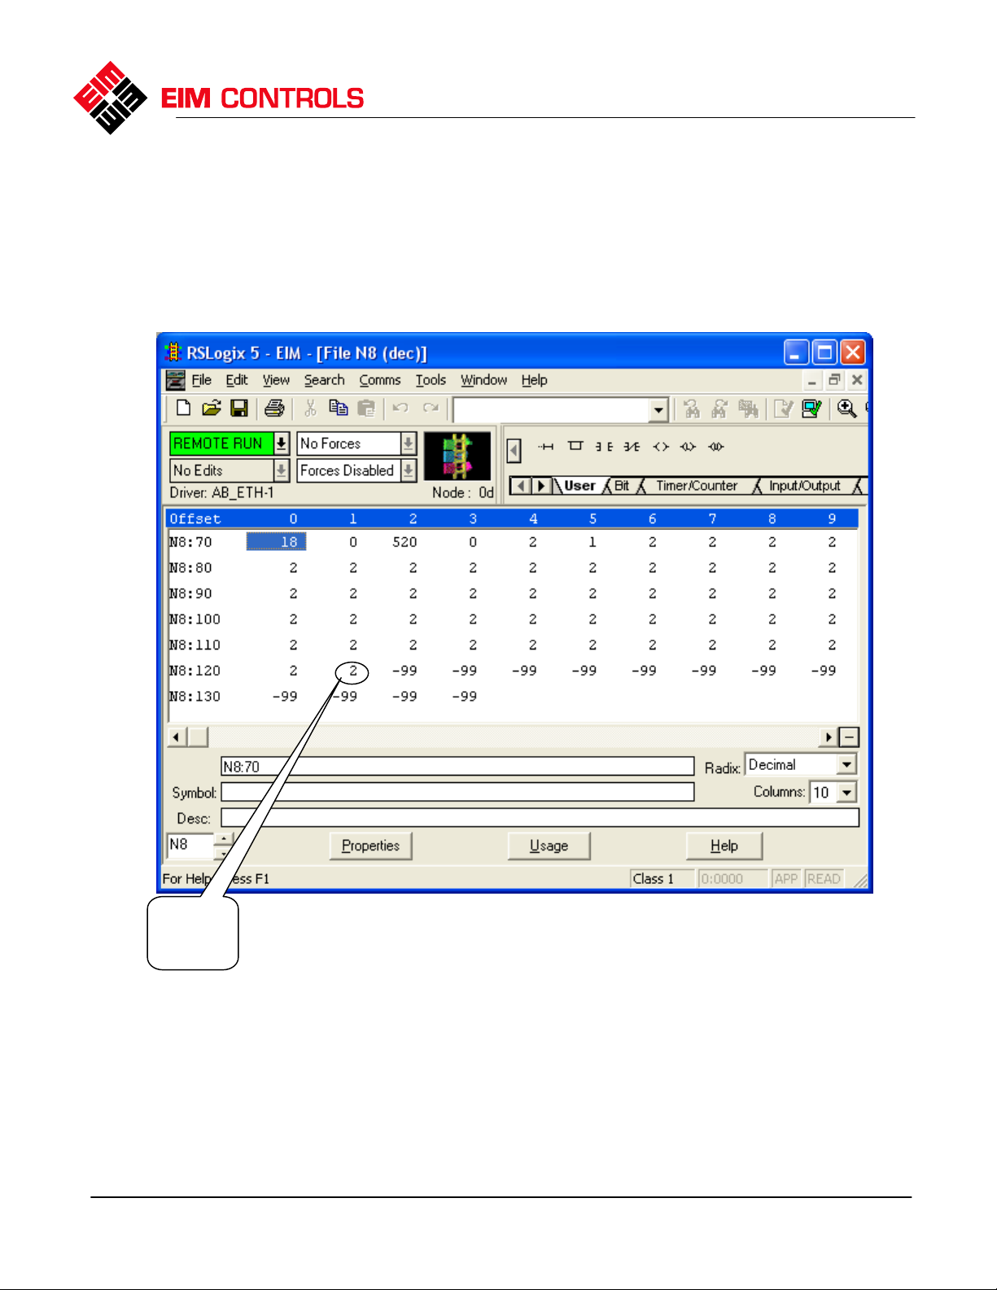Open the Radix Decimal dropdown
This screenshot has width=997, height=1290.
(x=847, y=765)
